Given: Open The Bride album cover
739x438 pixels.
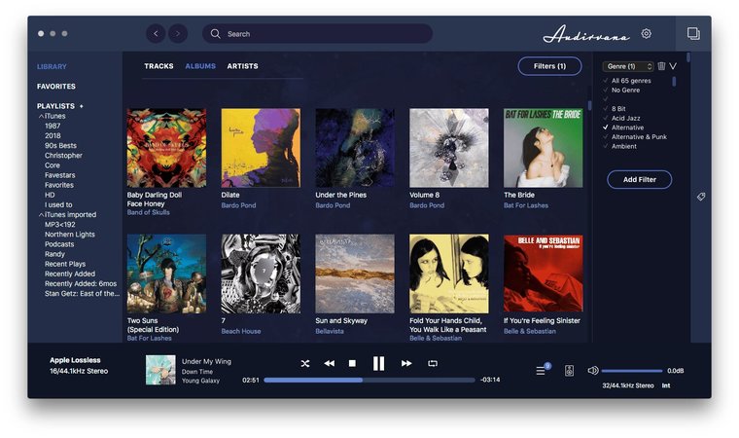Looking at the screenshot, I should coord(543,148).
